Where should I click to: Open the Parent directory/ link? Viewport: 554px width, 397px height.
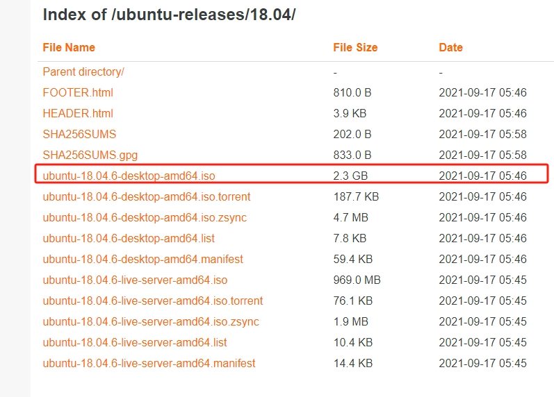[83, 72]
